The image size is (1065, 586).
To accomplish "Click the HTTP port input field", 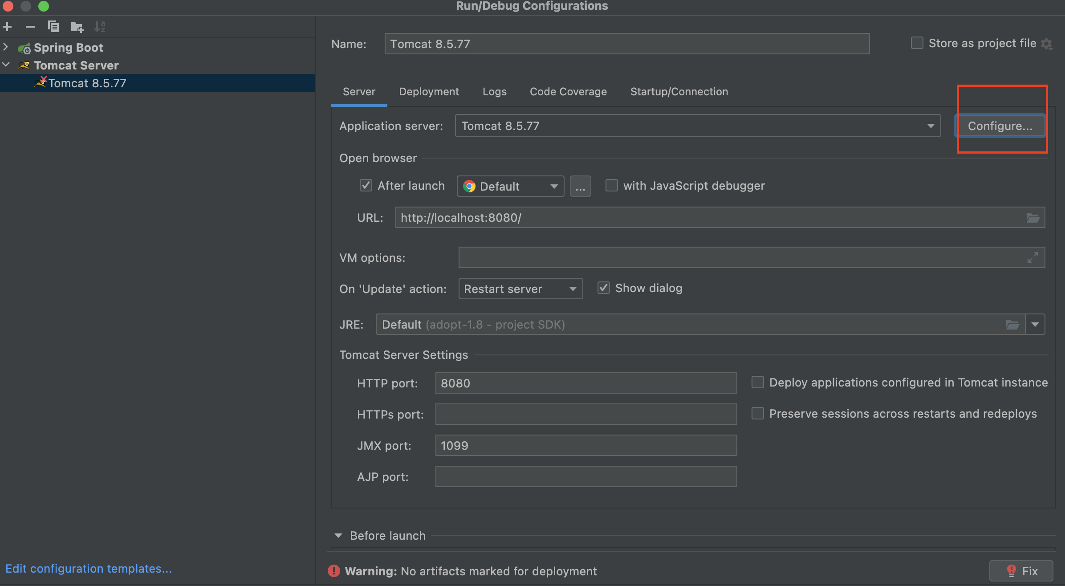I will [x=585, y=383].
